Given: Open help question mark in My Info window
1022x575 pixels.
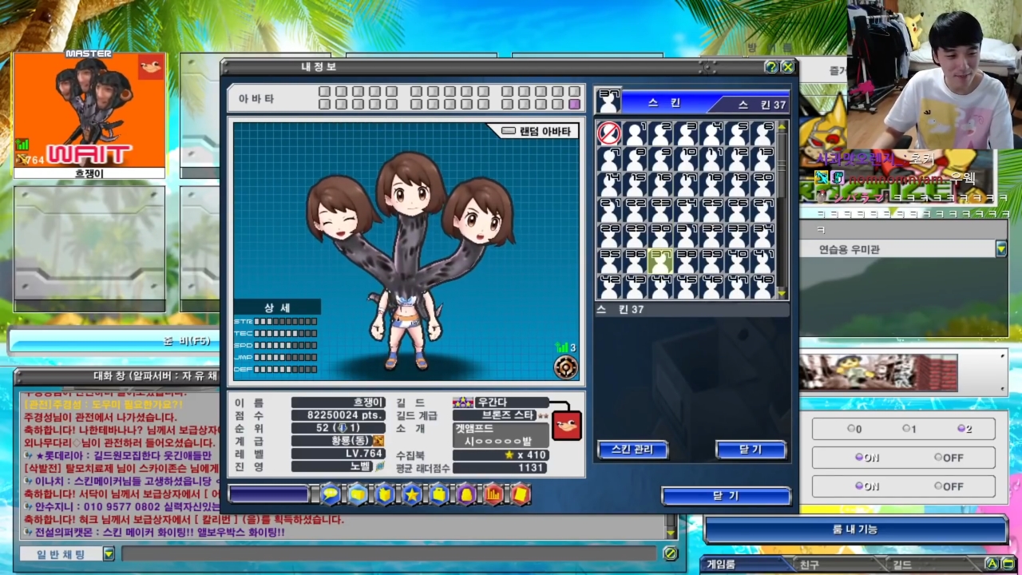Looking at the screenshot, I should (x=771, y=67).
